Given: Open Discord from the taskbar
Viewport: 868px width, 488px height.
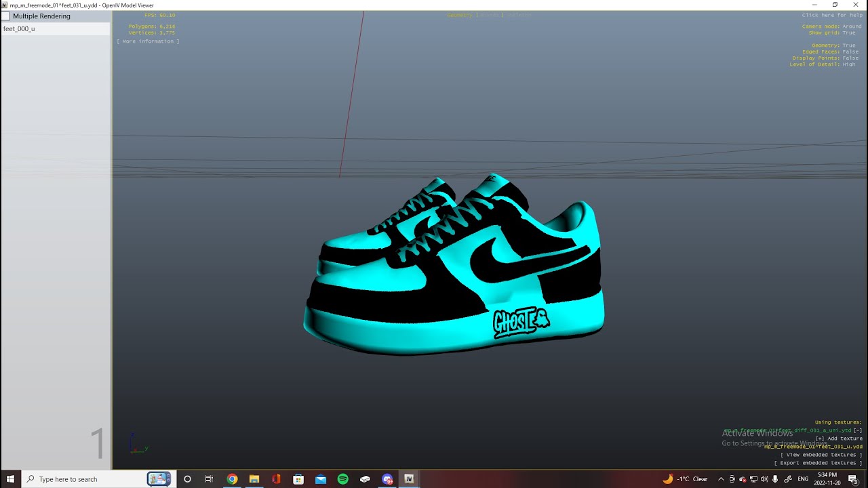Looking at the screenshot, I should [387, 479].
